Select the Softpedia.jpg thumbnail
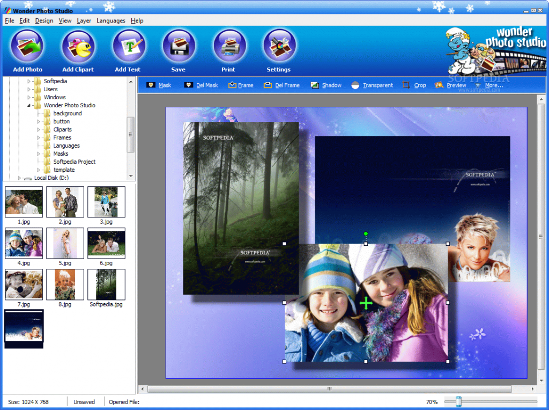Screen dimensions: 549x410 [107, 284]
